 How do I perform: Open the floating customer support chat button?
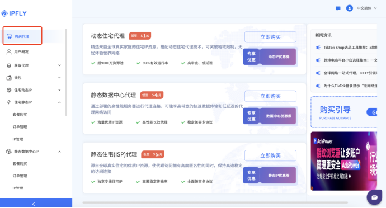pos(374,197)
